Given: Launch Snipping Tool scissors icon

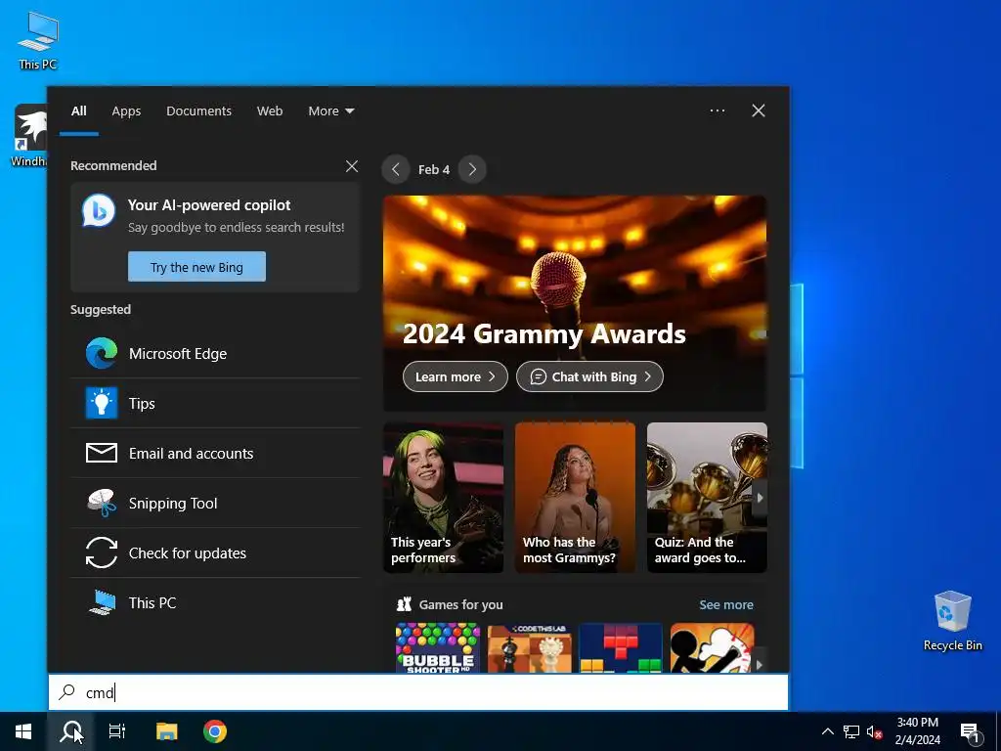Looking at the screenshot, I should click(x=102, y=504).
